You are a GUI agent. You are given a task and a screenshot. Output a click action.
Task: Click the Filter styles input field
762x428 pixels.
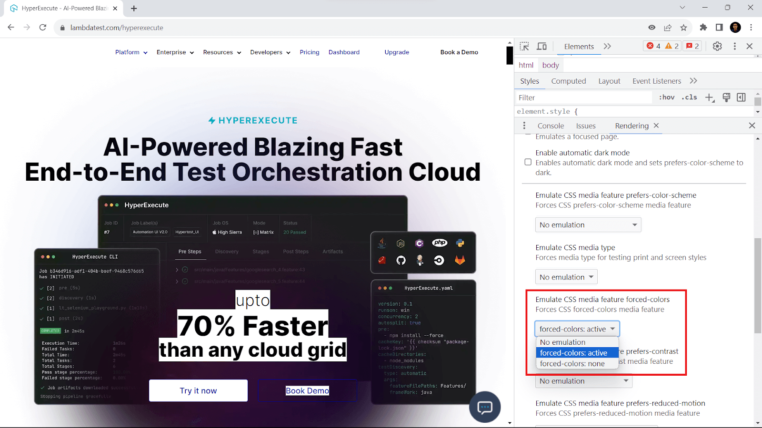click(x=584, y=97)
